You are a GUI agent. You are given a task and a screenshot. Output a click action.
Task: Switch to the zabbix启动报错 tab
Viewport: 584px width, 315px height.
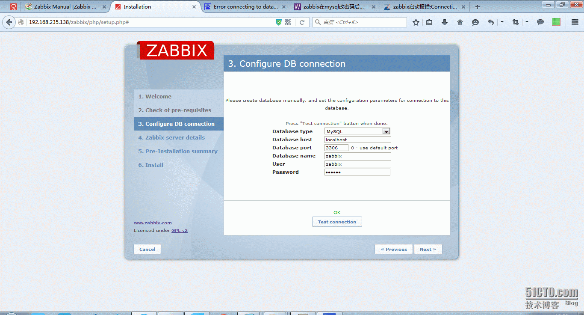coord(425,7)
